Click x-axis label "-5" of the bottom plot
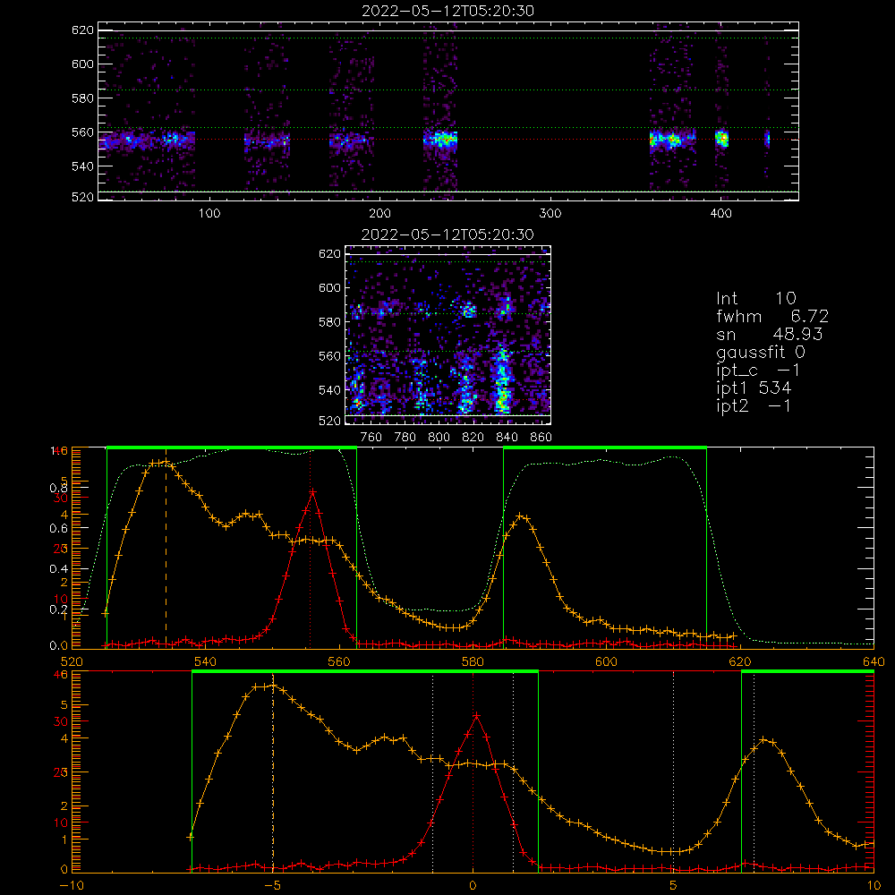The image size is (895, 895). coord(272,886)
